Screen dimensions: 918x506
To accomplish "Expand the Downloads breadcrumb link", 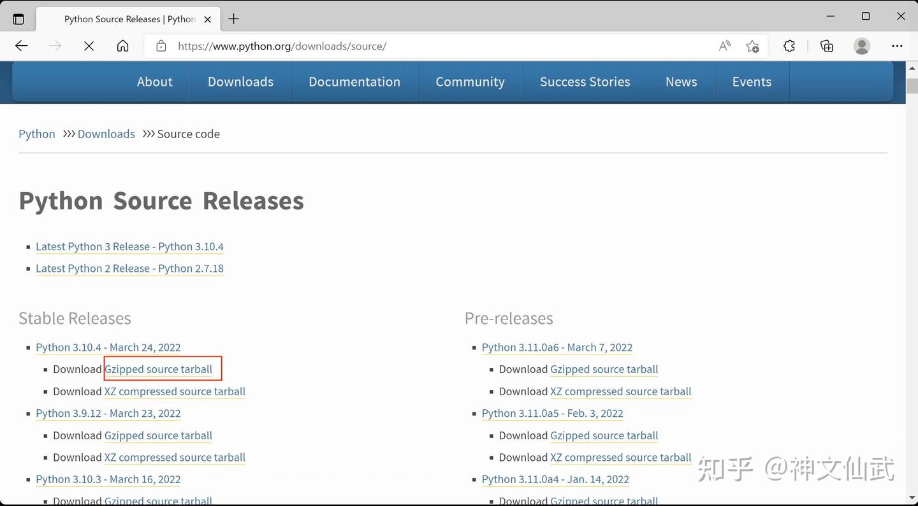I will click(106, 134).
